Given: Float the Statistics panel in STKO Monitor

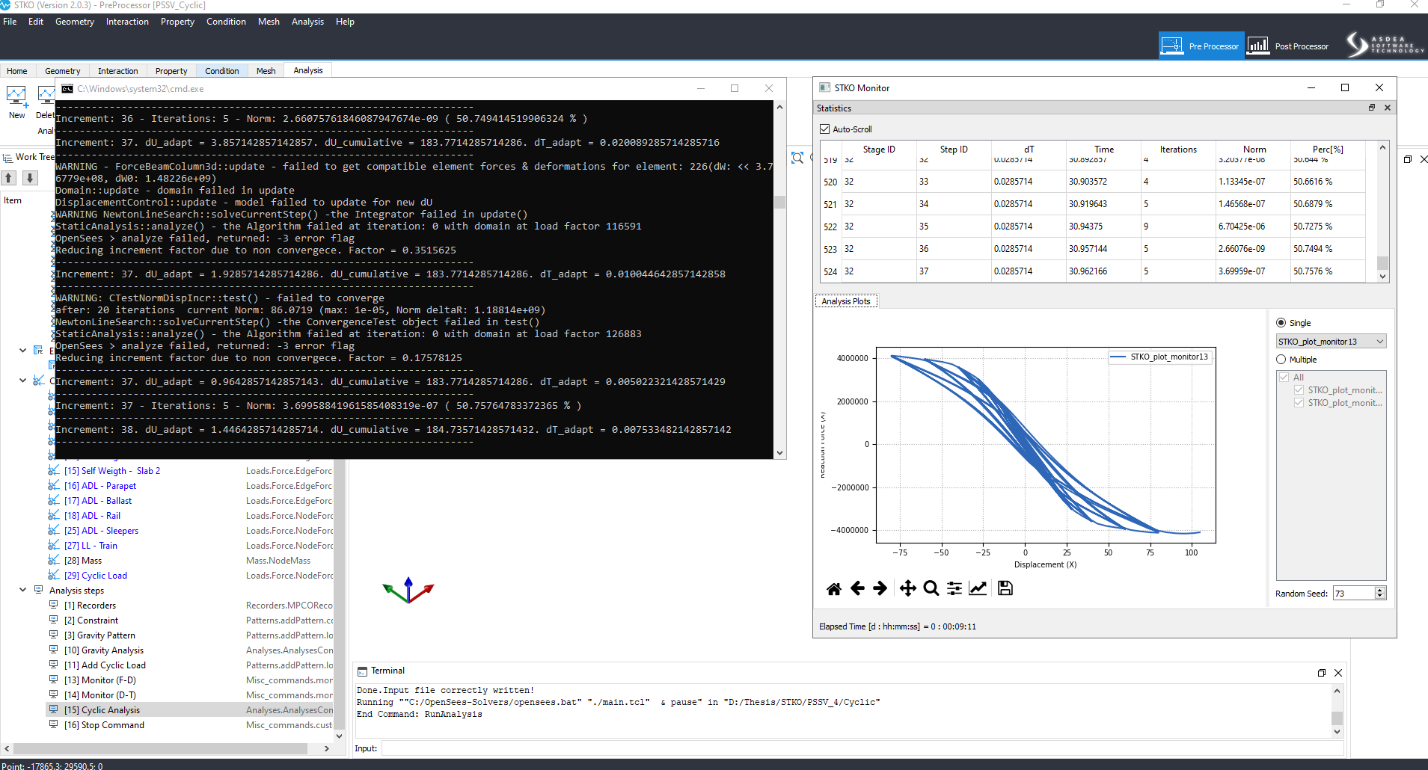Looking at the screenshot, I should click(1372, 108).
